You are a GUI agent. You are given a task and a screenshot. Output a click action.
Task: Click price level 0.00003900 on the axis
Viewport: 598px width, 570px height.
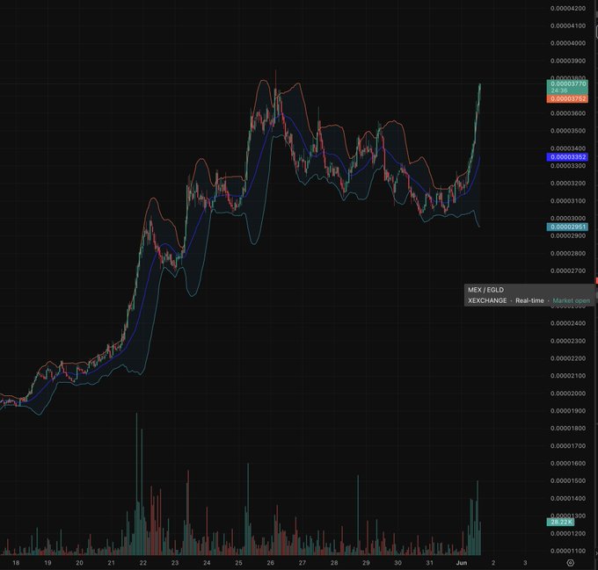click(x=568, y=61)
